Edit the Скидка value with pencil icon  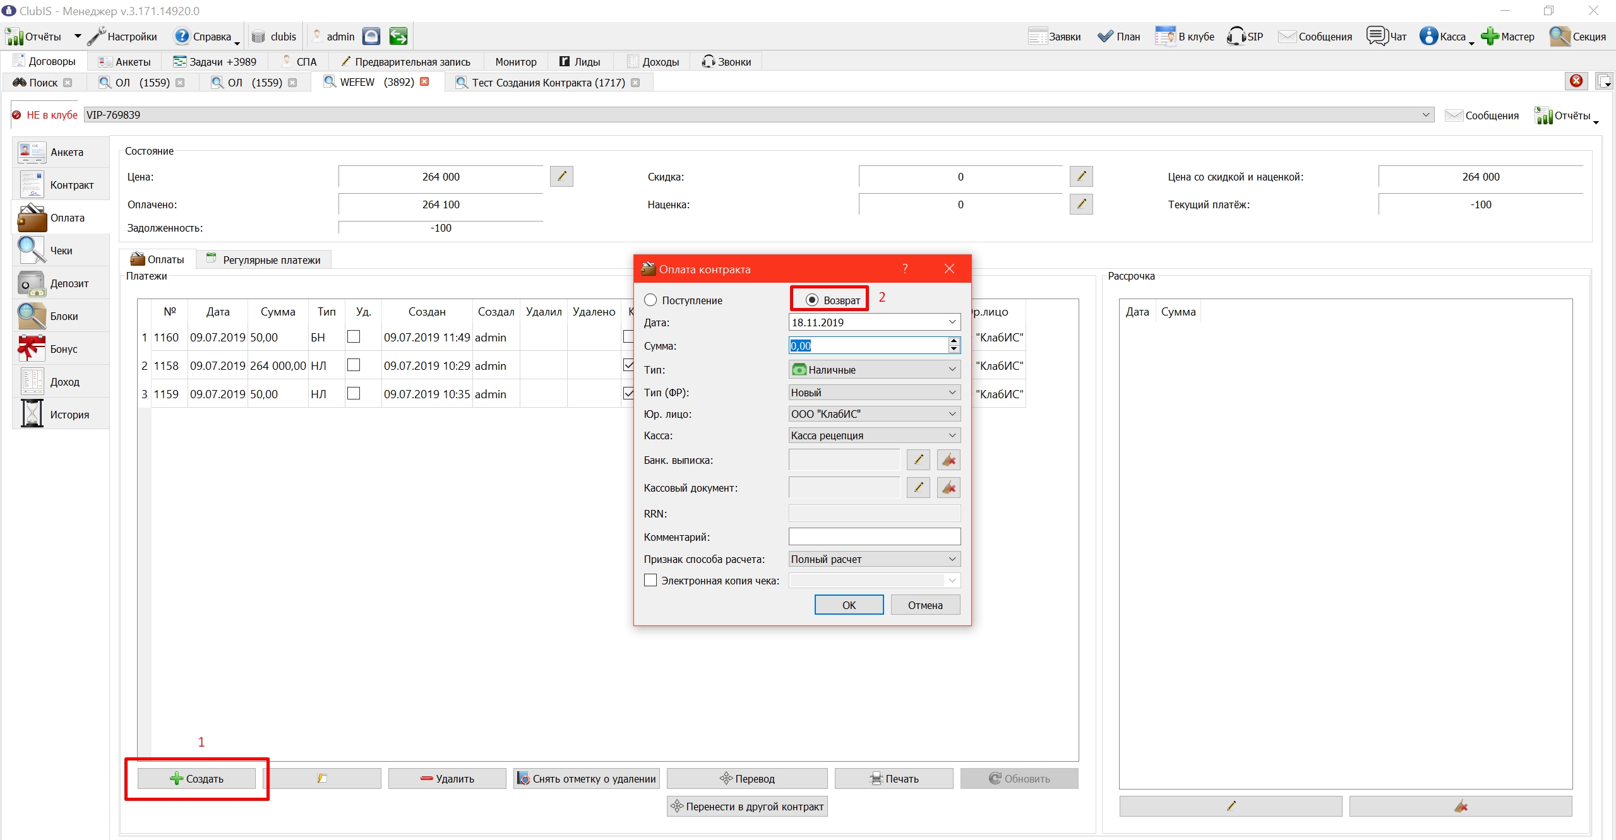1081,176
